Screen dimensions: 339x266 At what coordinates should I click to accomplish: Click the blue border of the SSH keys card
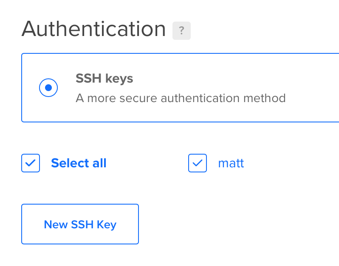[180, 53]
